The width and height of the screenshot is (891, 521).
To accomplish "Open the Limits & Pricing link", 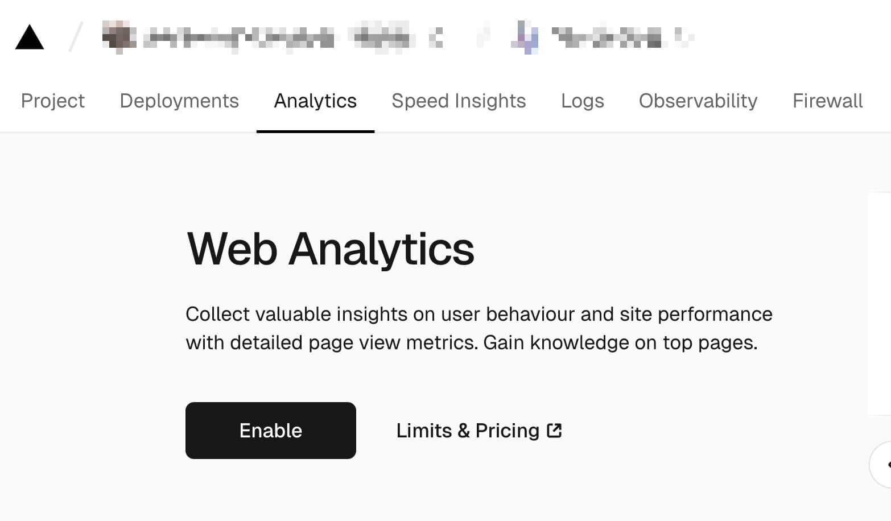I will coord(467,431).
